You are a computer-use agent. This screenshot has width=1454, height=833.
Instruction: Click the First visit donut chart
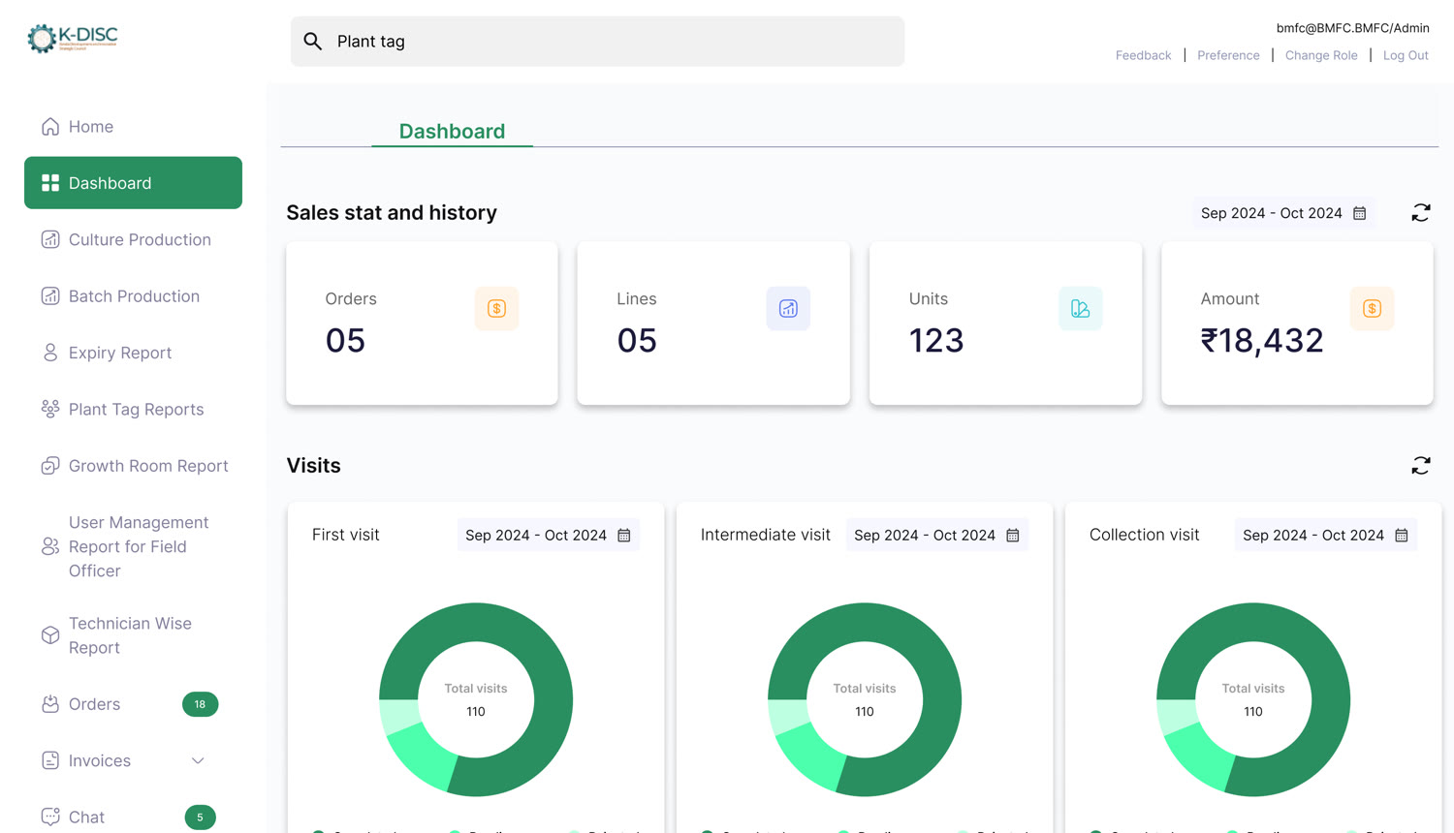[476, 699]
